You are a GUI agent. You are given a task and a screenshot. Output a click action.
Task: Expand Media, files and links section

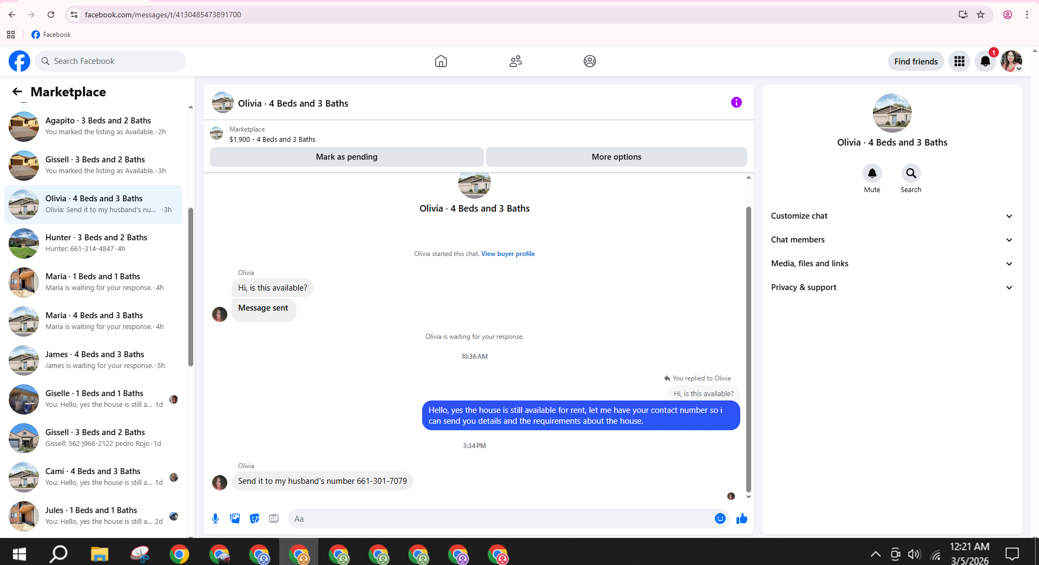[x=892, y=264]
